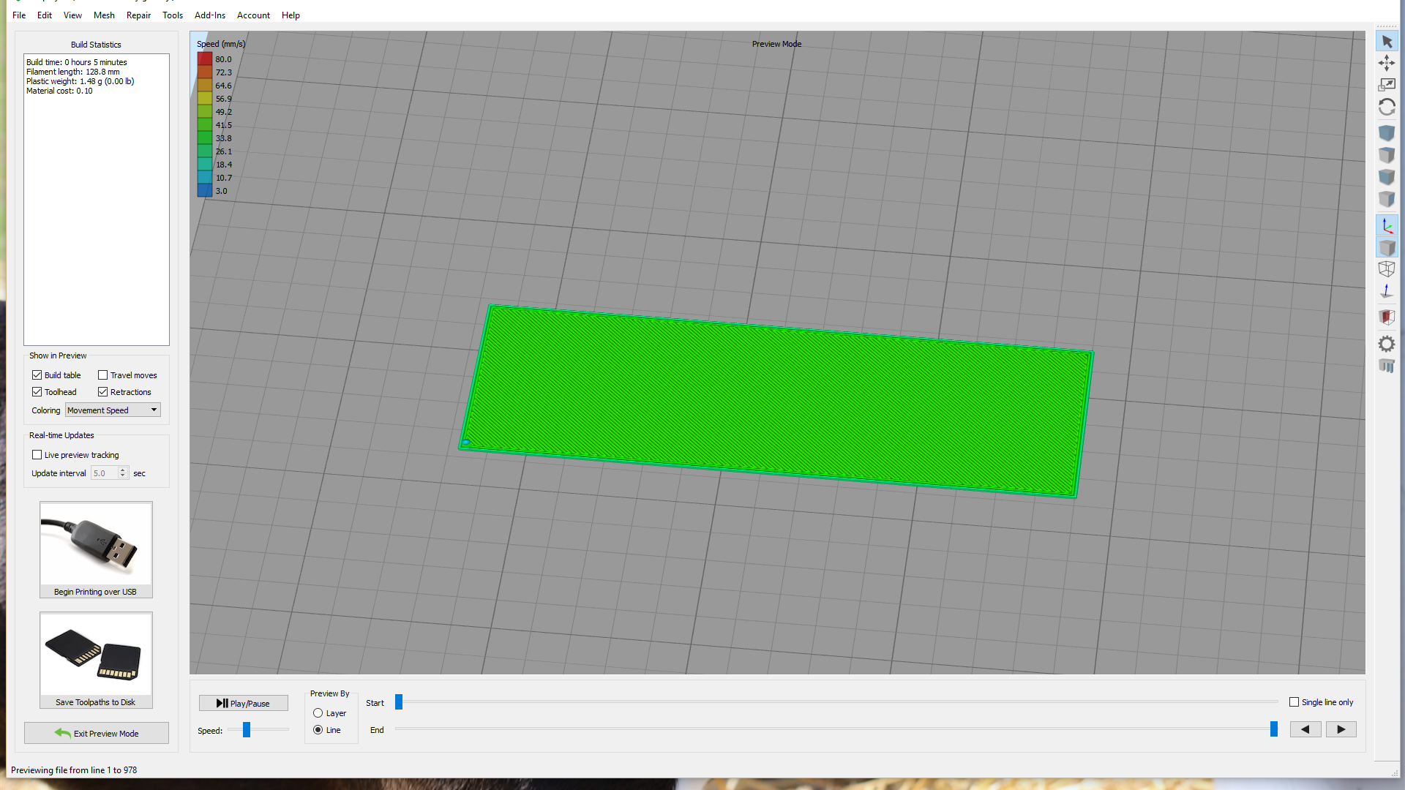Switch Preview By to Layer radio button
This screenshot has height=790, width=1405.
(x=318, y=712)
